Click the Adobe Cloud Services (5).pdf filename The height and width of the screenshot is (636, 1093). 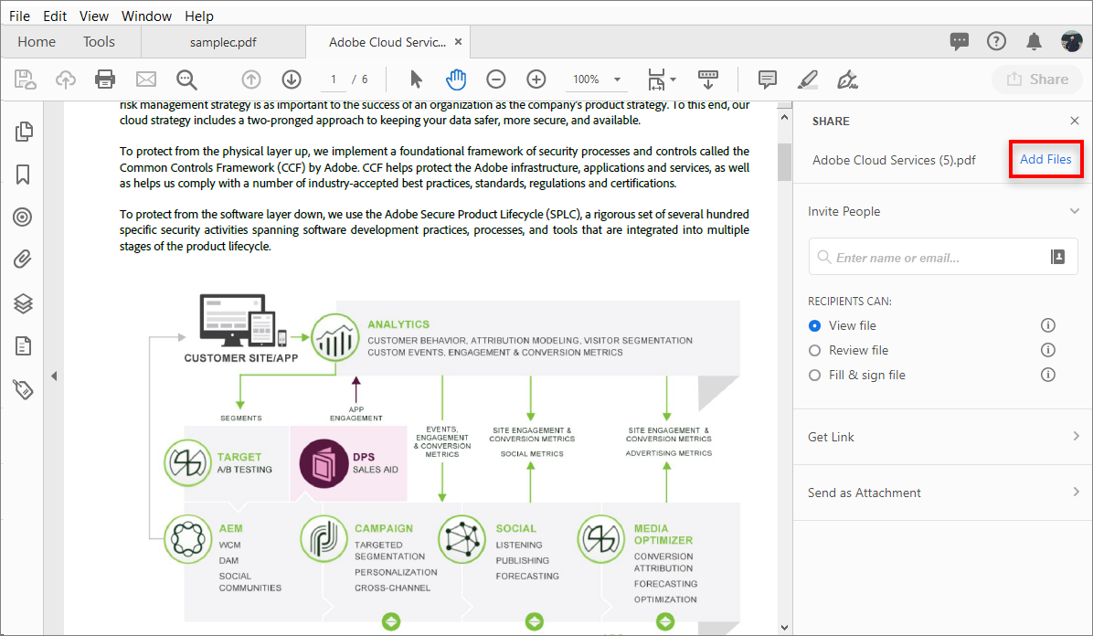[894, 161]
